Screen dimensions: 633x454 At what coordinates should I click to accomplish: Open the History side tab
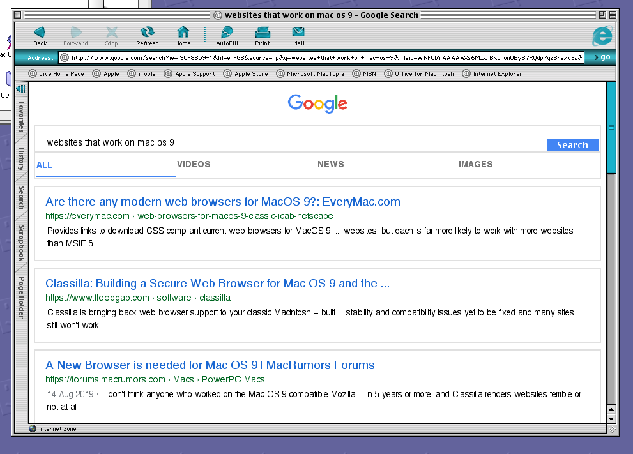pyautogui.click(x=21, y=159)
